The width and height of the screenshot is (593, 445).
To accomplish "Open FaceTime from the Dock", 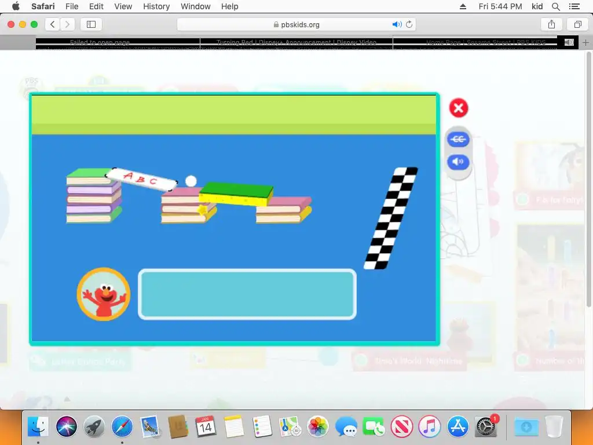I will (374, 427).
